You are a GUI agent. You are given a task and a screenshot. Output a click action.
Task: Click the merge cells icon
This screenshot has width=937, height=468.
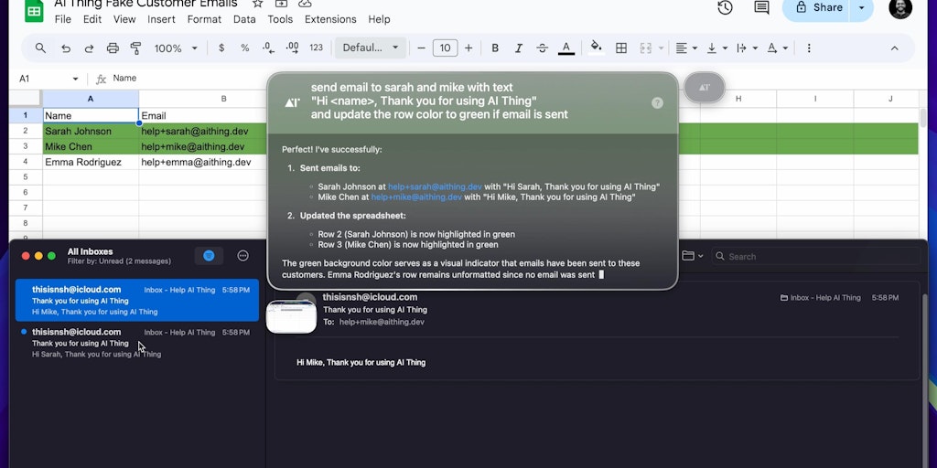pos(645,48)
